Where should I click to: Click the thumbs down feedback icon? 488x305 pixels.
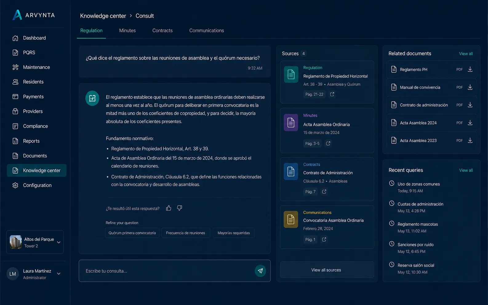click(x=180, y=208)
